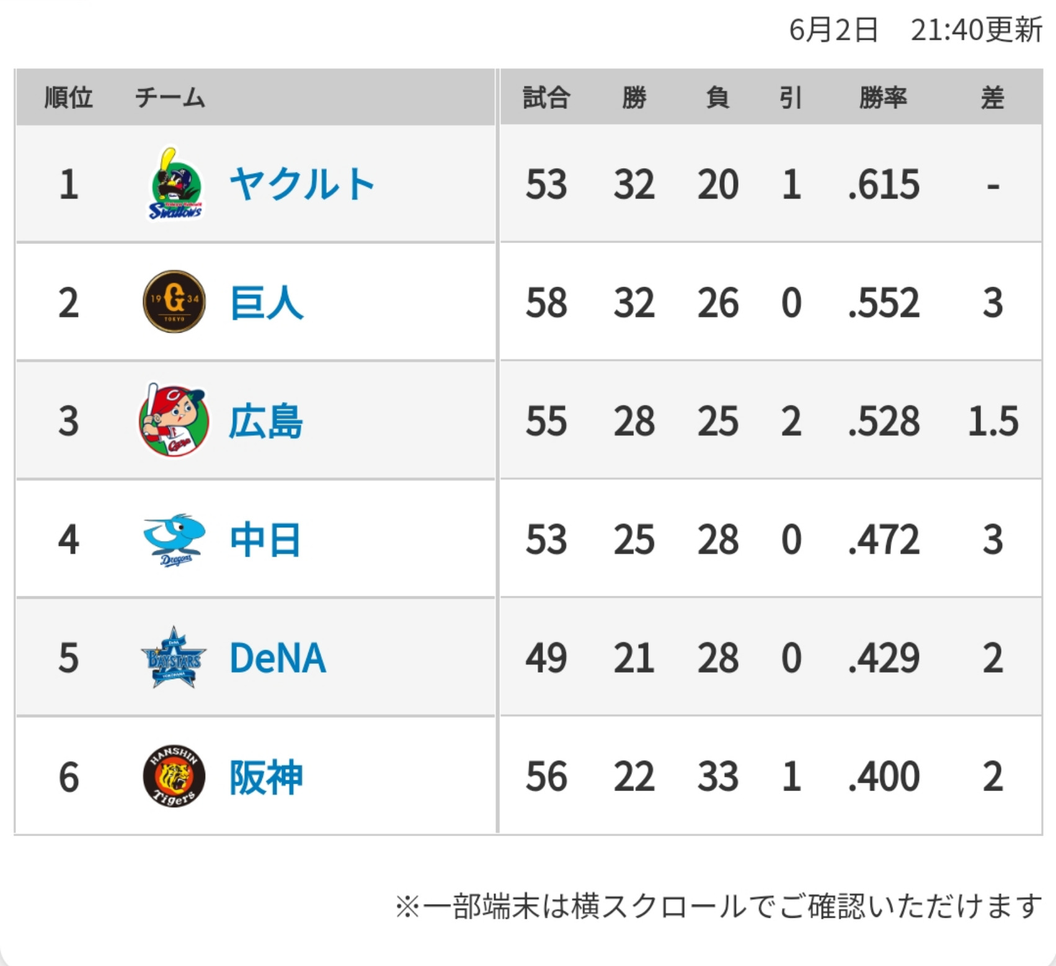Click the 順位 column header
1056x966 pixels.
(69, 98)
